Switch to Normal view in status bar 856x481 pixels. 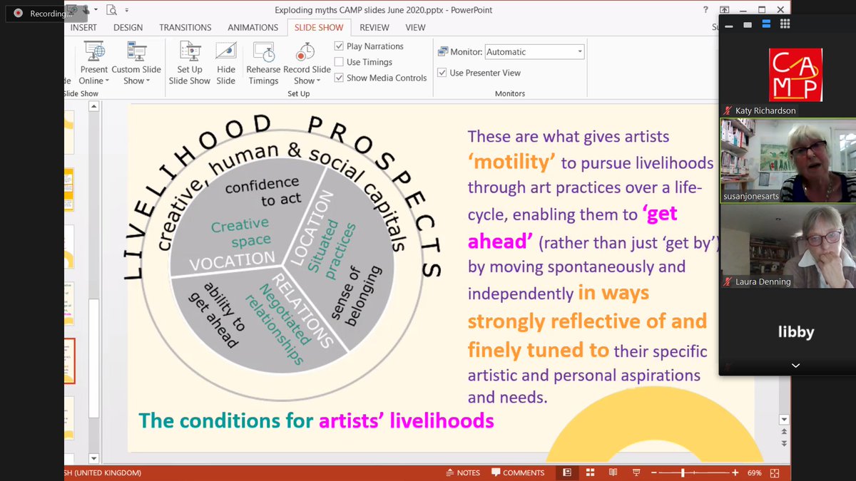point(567,472)
